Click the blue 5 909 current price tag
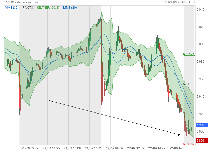Screen dimensions: 208x151 [202, 125]
